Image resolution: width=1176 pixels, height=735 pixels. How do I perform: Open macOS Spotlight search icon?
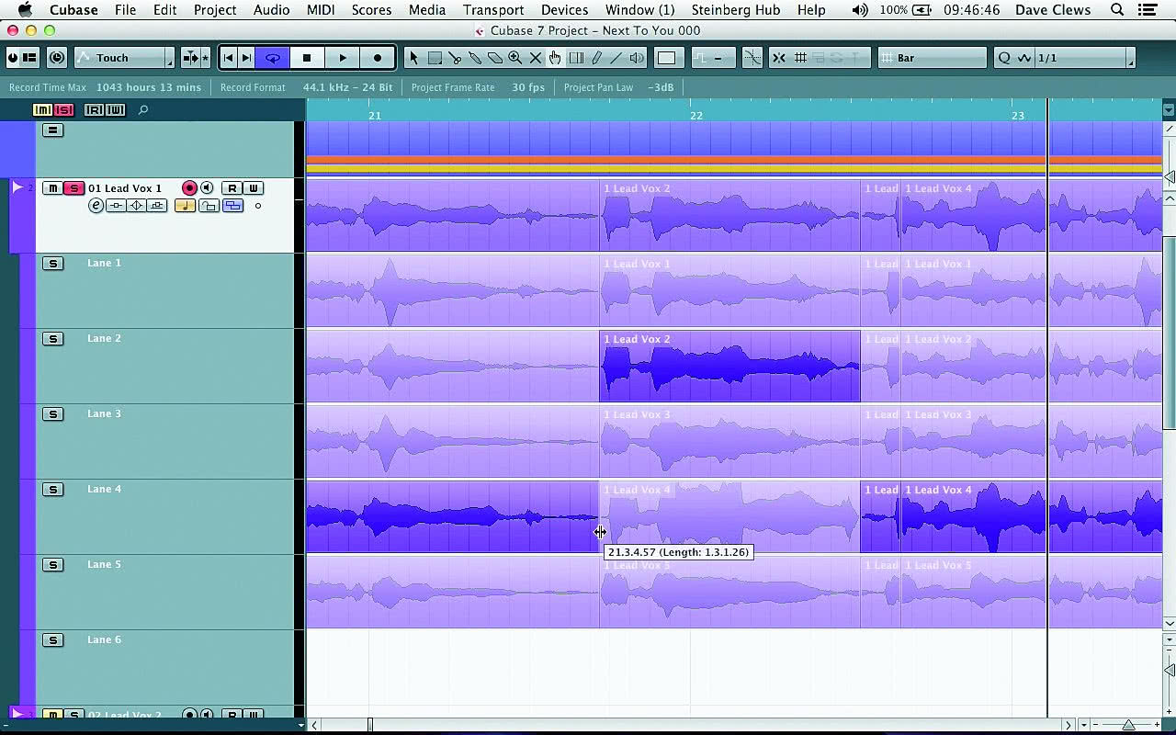(x=1117, y=10)
